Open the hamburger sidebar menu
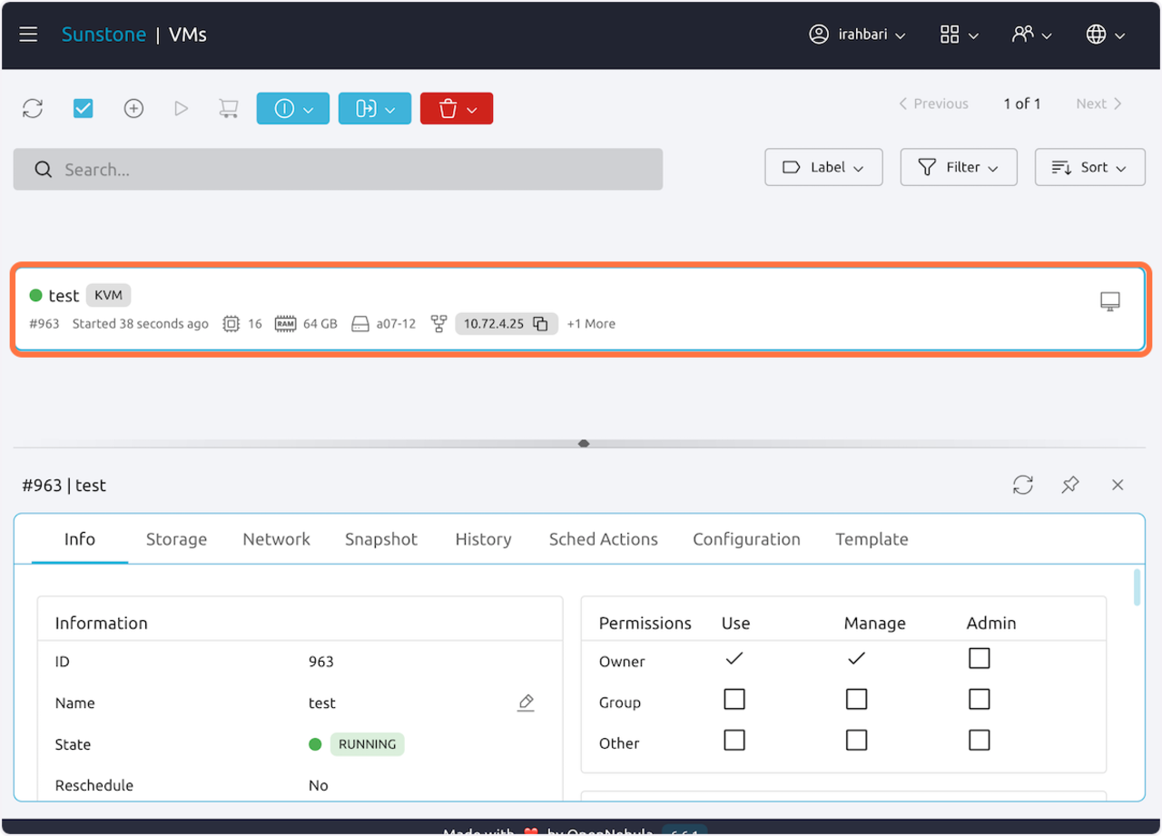Image resolution: width=1162 pixels, height=836 pixels. tap(28, 34)
